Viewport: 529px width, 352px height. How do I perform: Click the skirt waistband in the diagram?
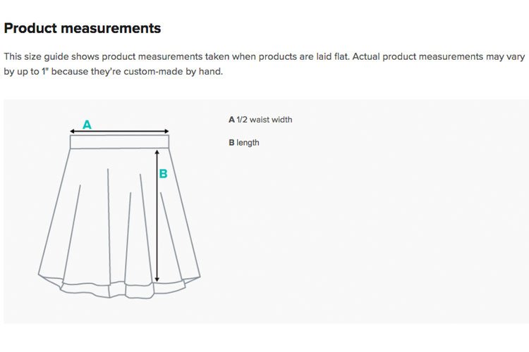click(x=119, y=142)
